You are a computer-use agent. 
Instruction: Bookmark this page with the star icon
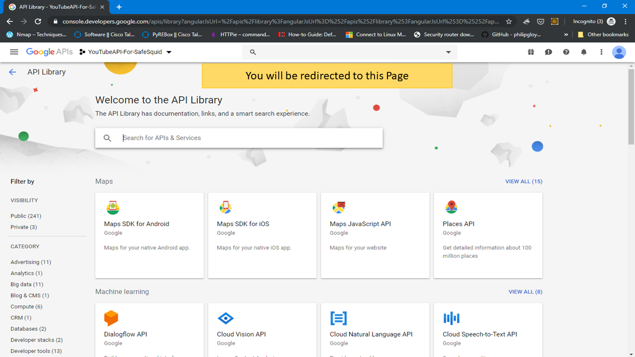[508, 21]
